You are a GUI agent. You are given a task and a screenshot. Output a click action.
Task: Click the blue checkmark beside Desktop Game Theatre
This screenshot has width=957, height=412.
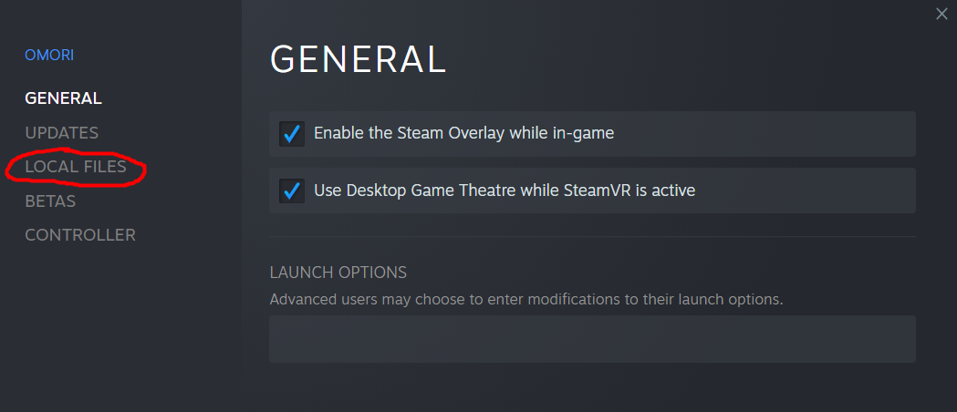[292, 191]
